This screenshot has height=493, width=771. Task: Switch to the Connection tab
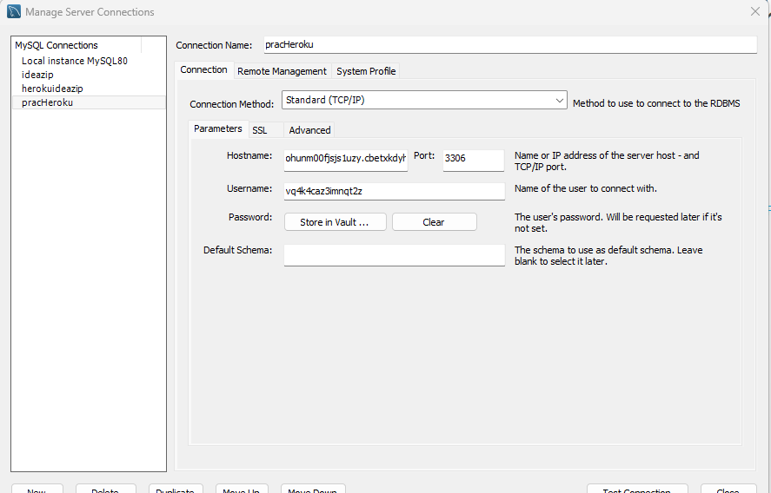(x=203, y=69)
